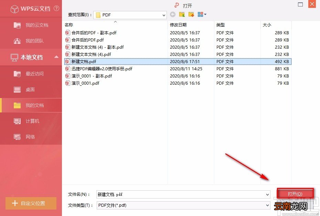Screen dimensions: 320x216
Task: Click the 桌面 monitor icon
Action: (x=17, y=89)
